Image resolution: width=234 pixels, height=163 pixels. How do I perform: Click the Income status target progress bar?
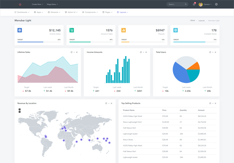(x=39, y=42)
